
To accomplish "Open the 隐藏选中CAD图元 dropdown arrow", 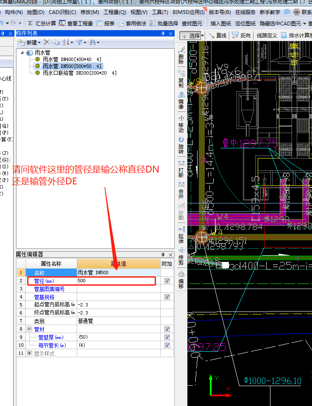I will 304,24.
